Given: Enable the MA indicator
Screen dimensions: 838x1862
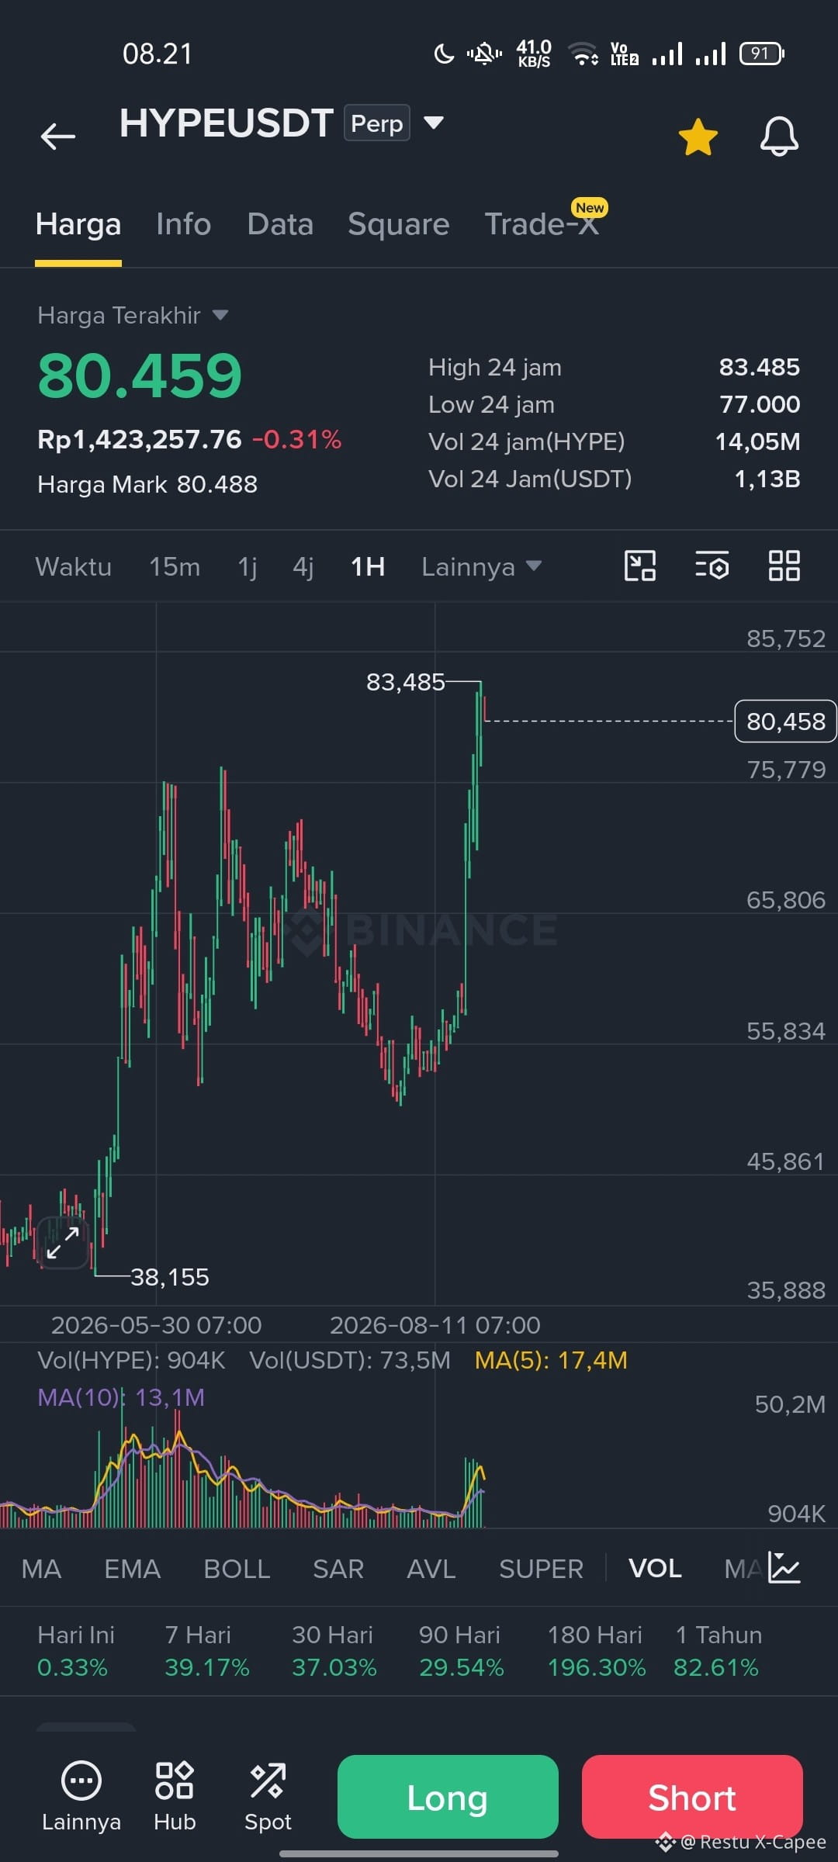Looking at the screenshot, I should click(41, 1569).
